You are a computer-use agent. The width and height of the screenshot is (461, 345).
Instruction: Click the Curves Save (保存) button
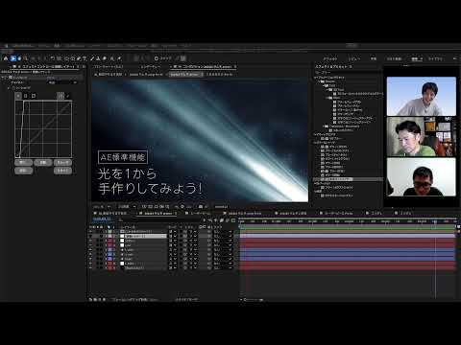tap(23, 171)
